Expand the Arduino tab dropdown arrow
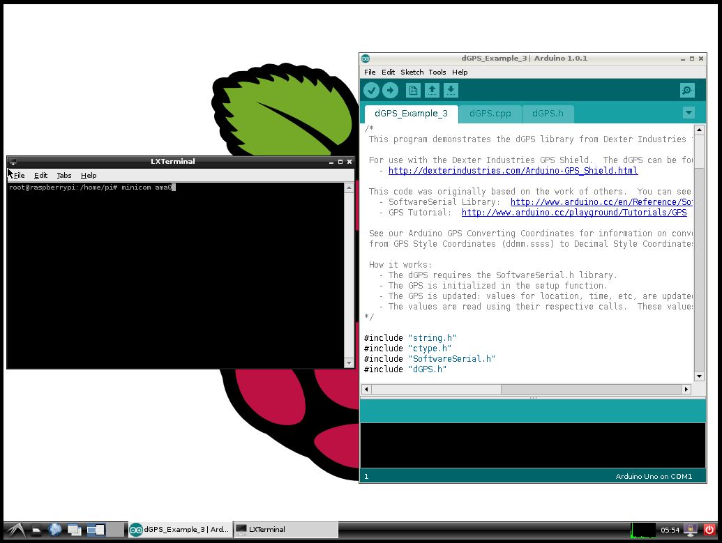Viewport: 722px width, 543px height. [689, 113]
